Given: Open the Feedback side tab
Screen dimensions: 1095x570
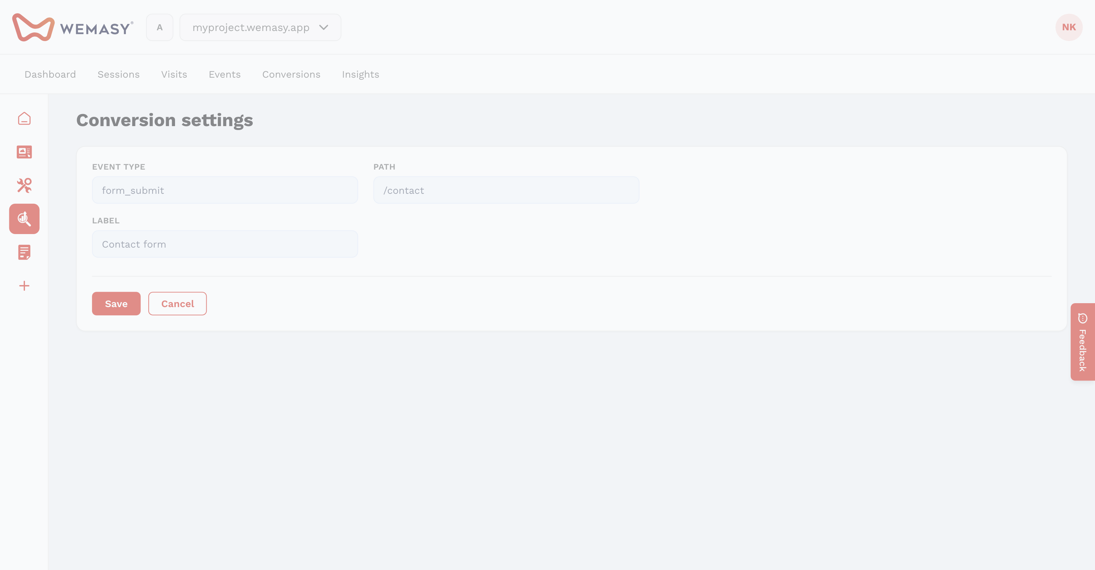Looking at the screenshot, I should [1082, 342].
